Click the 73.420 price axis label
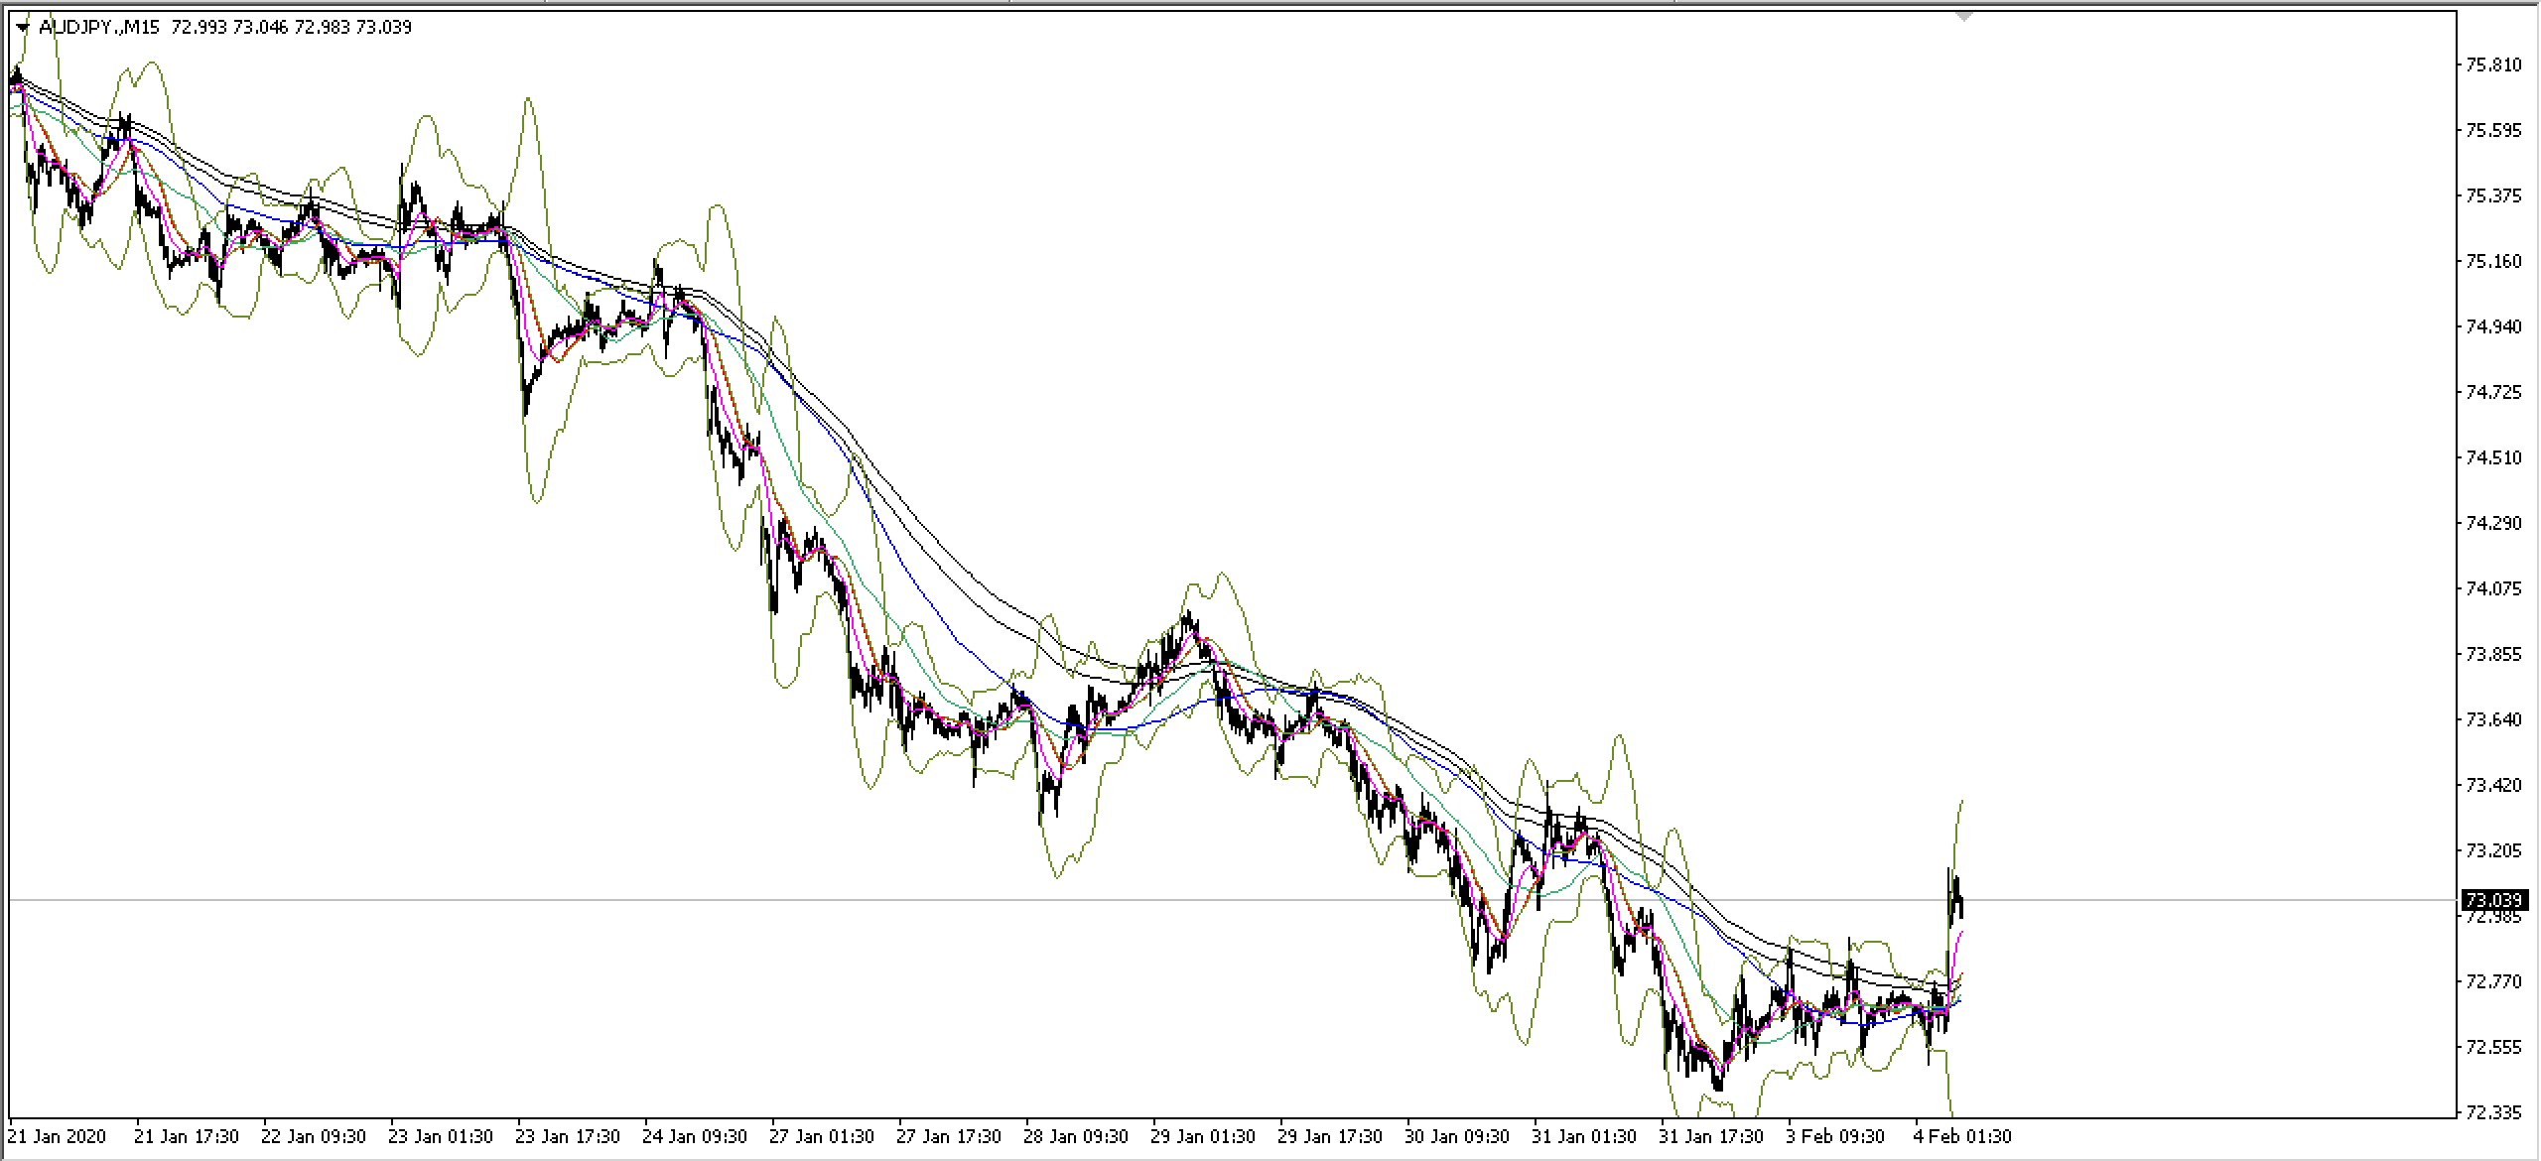The height and width of the screenshot is (1161, 2541). pos(2492,786)
